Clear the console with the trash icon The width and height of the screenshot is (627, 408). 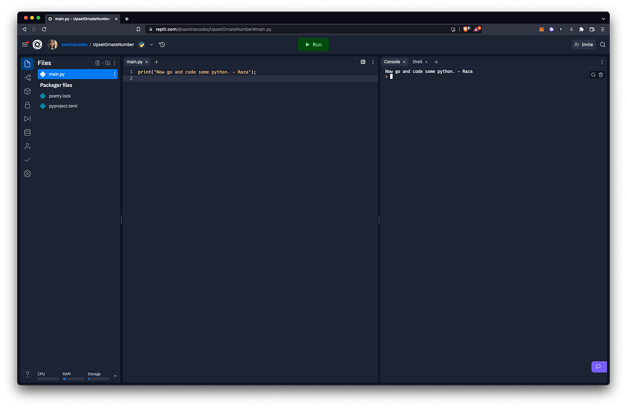coord(601,75)
